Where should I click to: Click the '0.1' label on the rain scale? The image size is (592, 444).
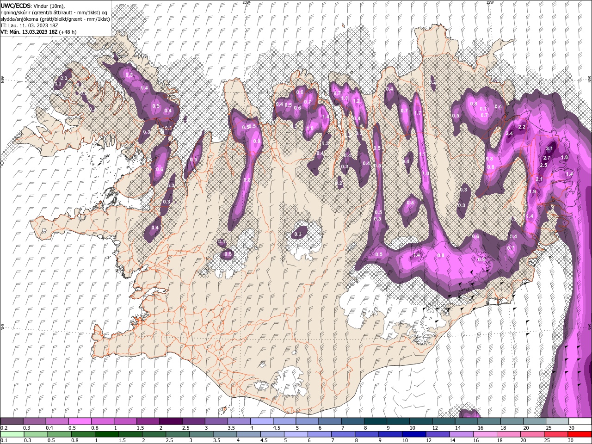click(4, 441)
